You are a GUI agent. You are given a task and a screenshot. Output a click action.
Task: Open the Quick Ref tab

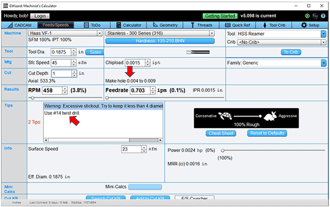(238, 25)
